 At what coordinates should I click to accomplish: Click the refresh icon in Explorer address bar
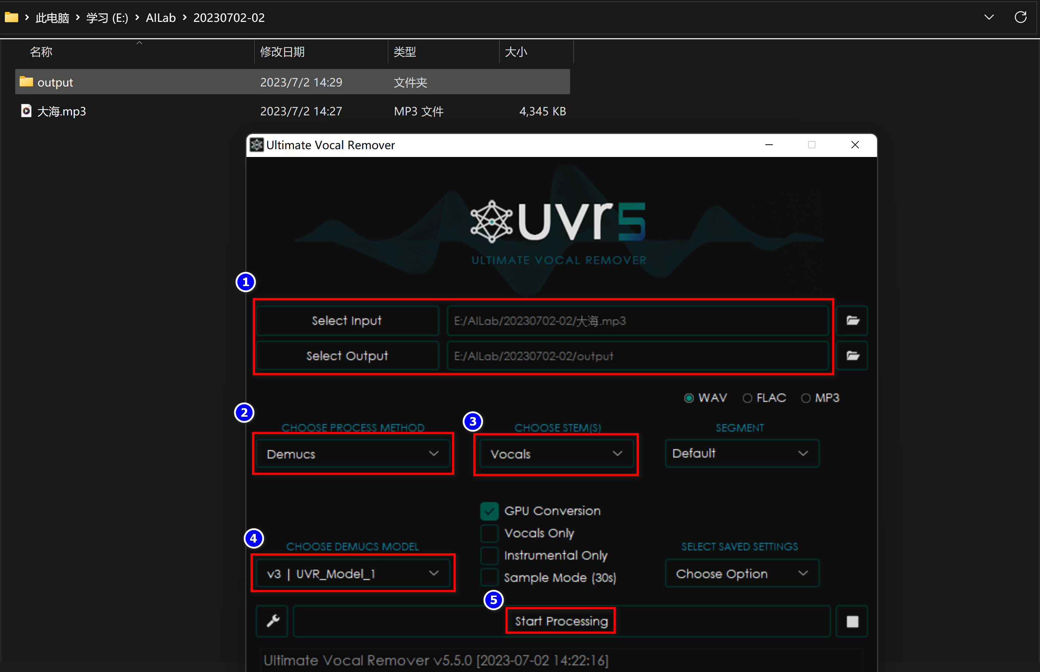[x=1020, y=17]
